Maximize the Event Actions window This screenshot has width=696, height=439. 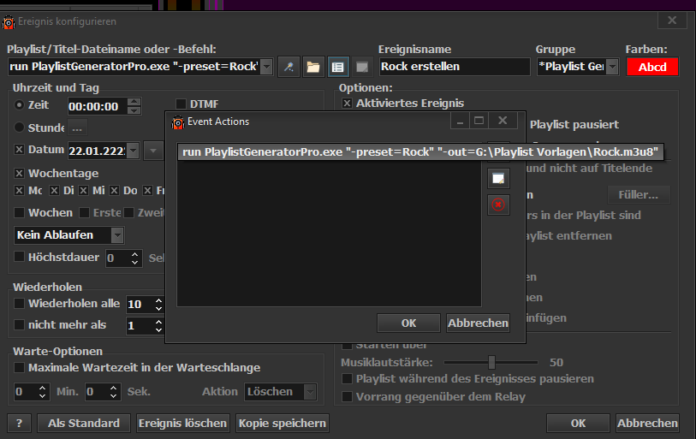tap(479, 121)
